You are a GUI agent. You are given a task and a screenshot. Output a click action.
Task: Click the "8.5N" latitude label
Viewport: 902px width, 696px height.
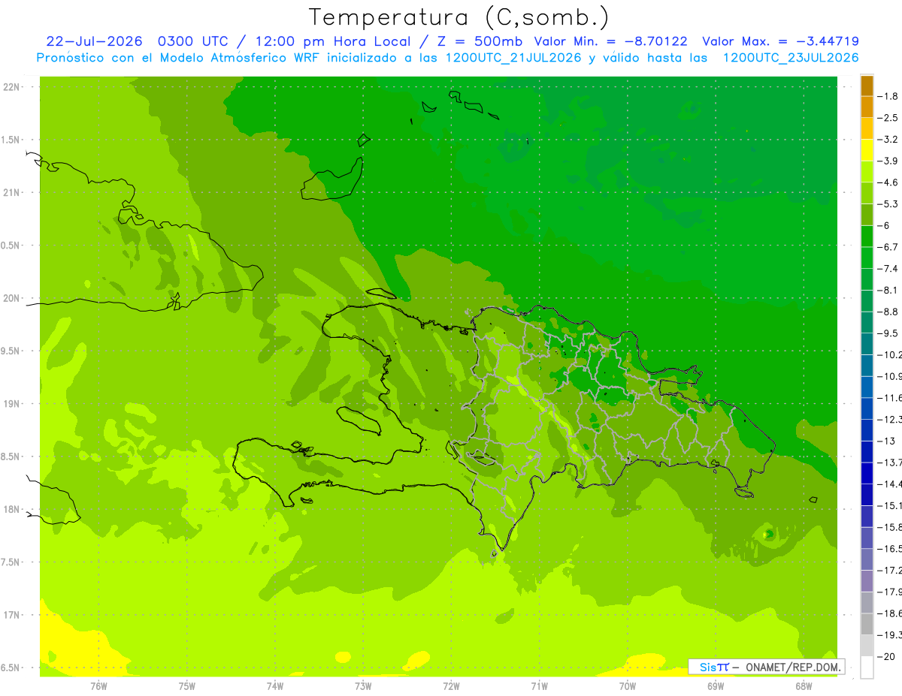click(x=11, y=456)
